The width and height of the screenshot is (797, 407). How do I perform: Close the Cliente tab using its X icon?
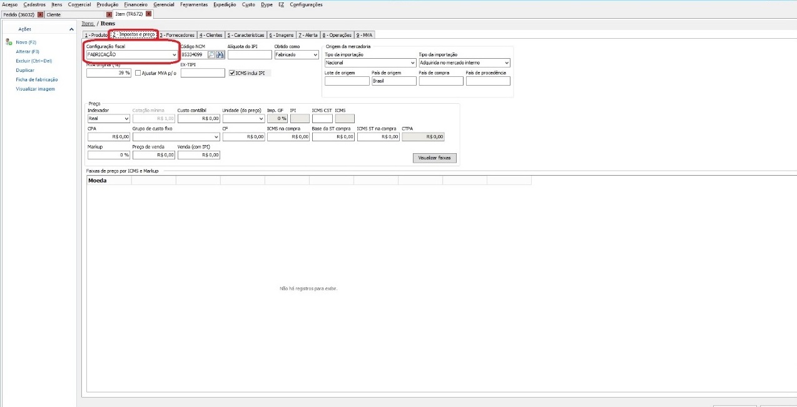[109, 14]
